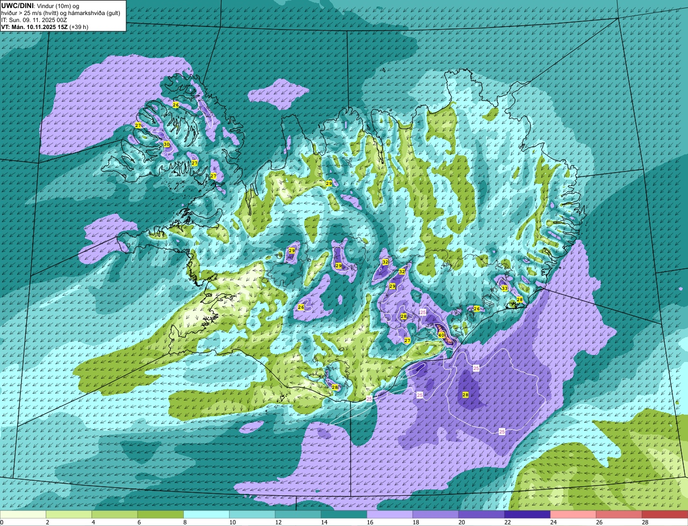Click the color scale tick label '8'

pos(184,522)
